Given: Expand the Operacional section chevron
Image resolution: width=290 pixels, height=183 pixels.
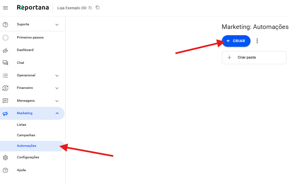Looking at the screenshot, I should 57,76.
